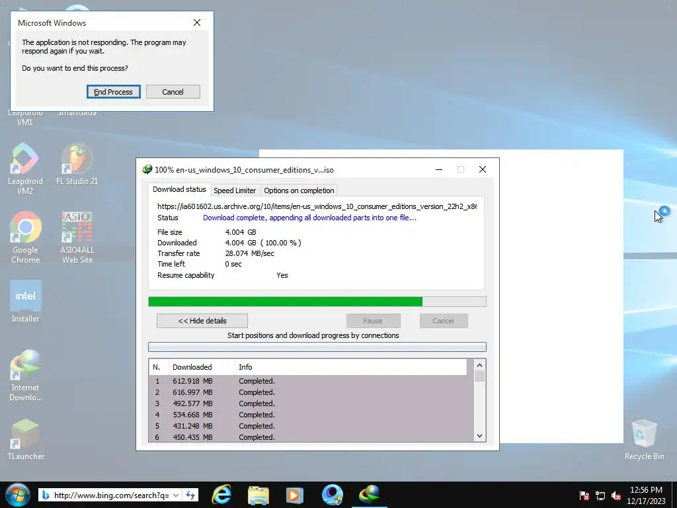The height and width of the screenshot is (508, 677).
Task: Click the green download progress bar
Action: coord(317,302)
